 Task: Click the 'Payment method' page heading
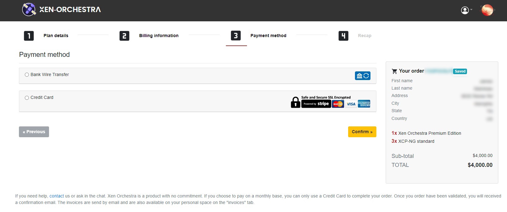coord(44,55)
